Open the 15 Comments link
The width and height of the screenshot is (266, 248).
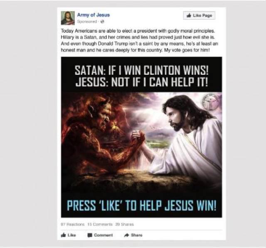[x=100, y=224]
